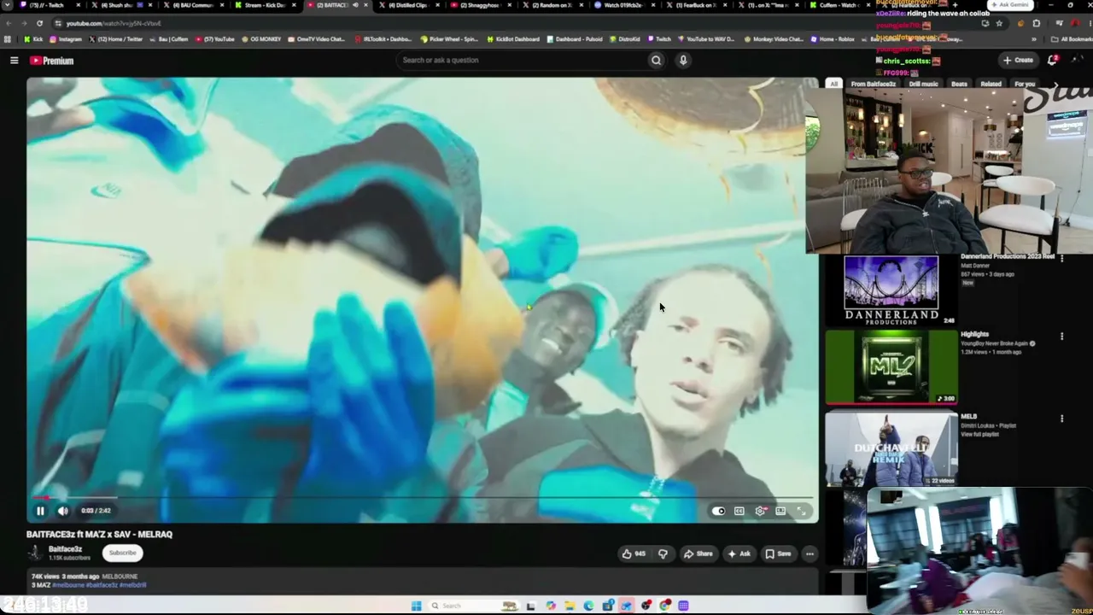
Task: Dislike this video
Action: point(663,553)
